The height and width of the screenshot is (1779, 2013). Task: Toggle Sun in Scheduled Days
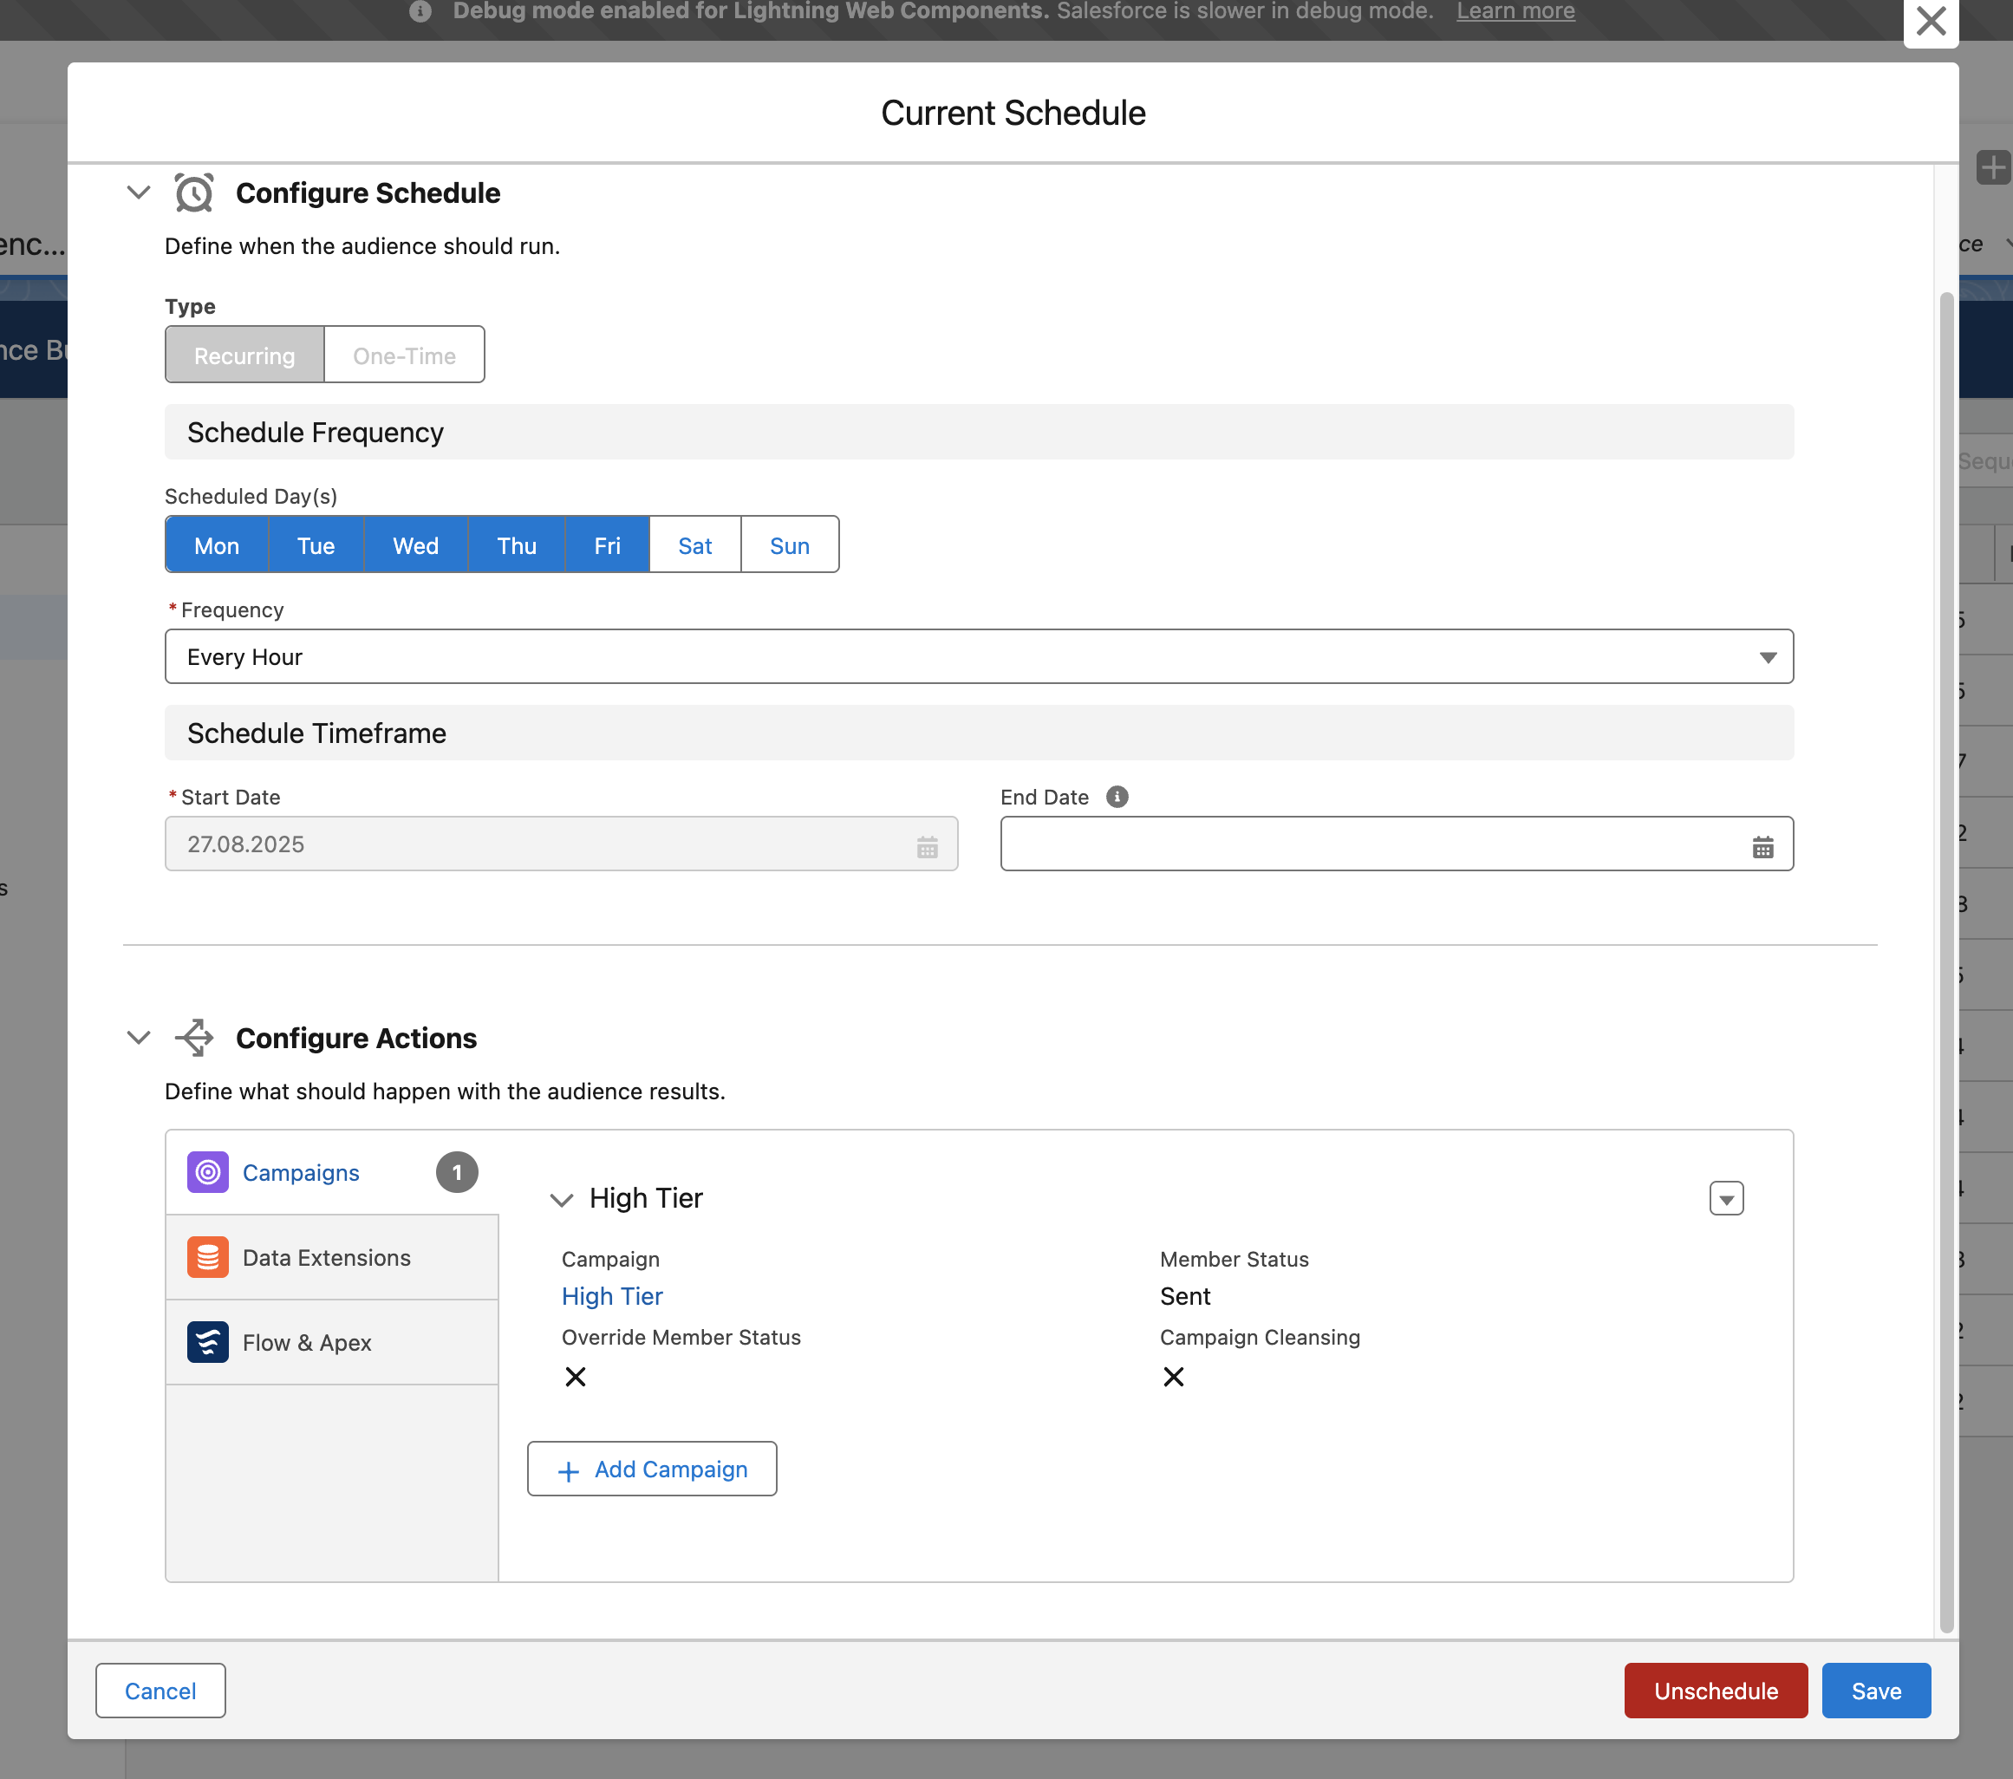pos(789,545)
